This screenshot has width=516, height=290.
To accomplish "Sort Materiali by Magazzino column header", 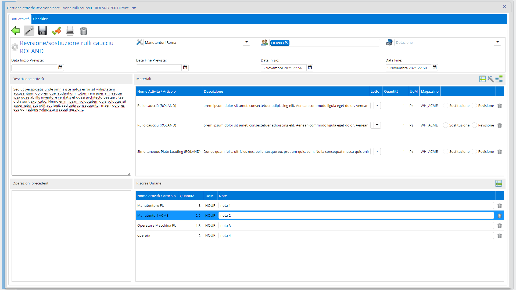I will pyautogui.click(x=430, y=91).
